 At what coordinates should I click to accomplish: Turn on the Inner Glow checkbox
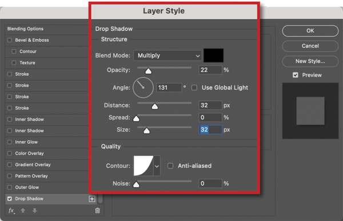[10, 142]
